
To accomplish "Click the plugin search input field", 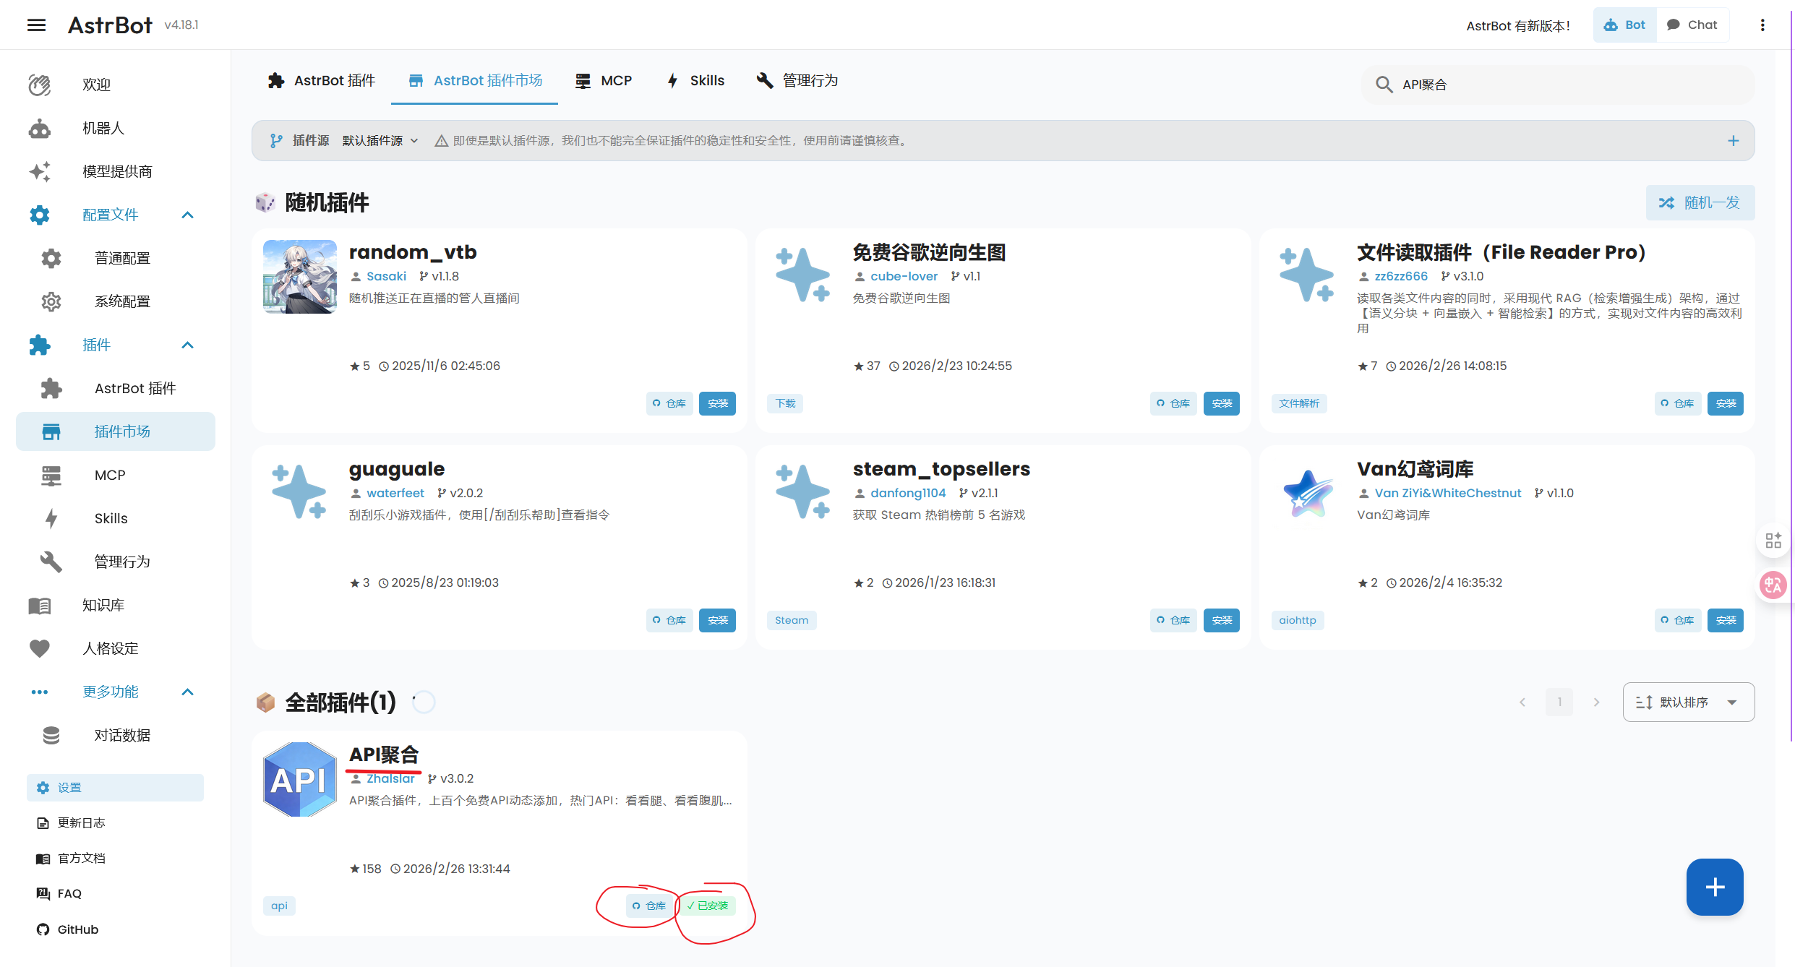I will point(1558,85).
